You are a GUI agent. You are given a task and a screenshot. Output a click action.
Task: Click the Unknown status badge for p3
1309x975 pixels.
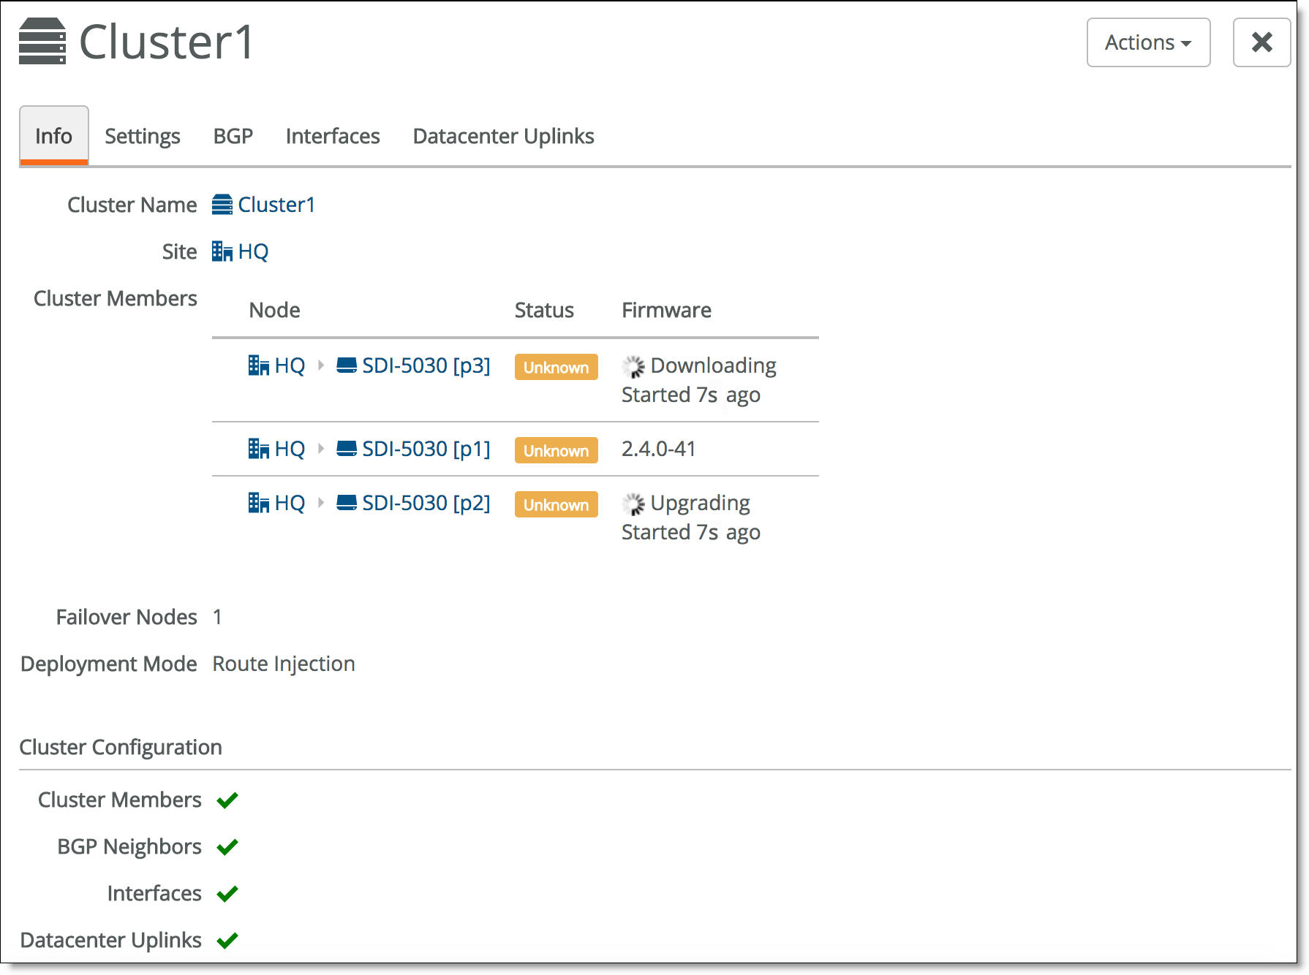point(557,367)
